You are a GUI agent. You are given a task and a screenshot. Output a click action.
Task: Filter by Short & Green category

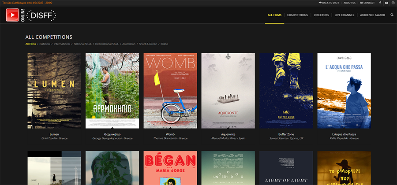pyautogui.click(x=148, y=44)
